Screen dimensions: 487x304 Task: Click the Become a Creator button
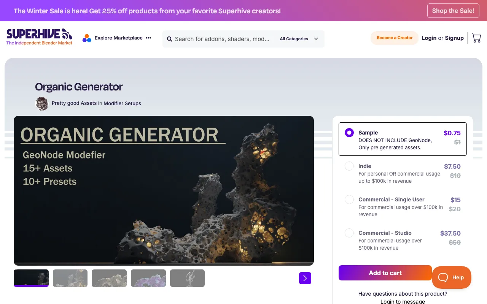click(394, 38)
